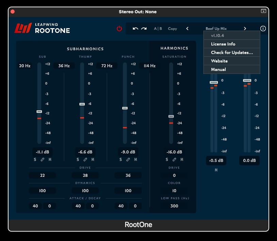Click the Saturation gain value -16.0 dB
277x241 pixels.
pyautogui.click(x=174, y=152)
